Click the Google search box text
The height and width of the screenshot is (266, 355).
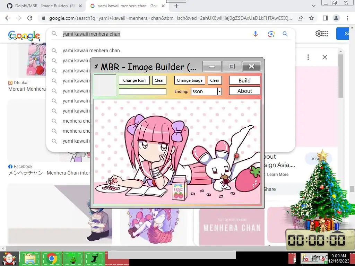point(92,34)
